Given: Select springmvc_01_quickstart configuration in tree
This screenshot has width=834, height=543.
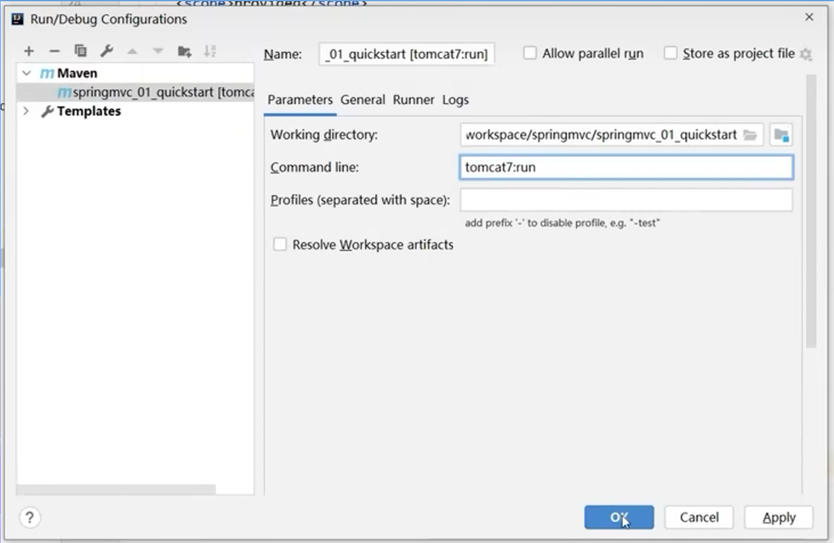Looking at the screenshot, I should tap(135, 92).
